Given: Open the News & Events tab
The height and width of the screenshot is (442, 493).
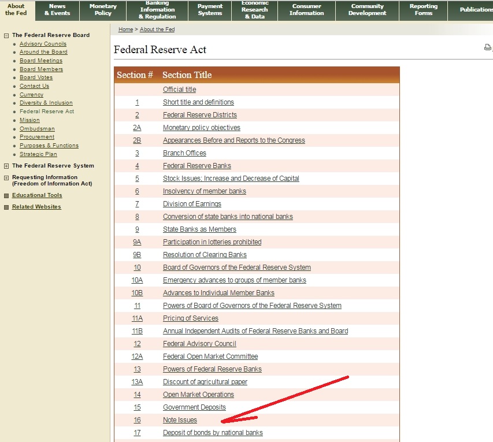Looking at the screenshot, I should click(x=57, y=10).
